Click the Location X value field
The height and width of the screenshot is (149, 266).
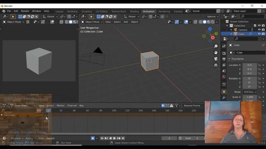[x=249, y=65]
